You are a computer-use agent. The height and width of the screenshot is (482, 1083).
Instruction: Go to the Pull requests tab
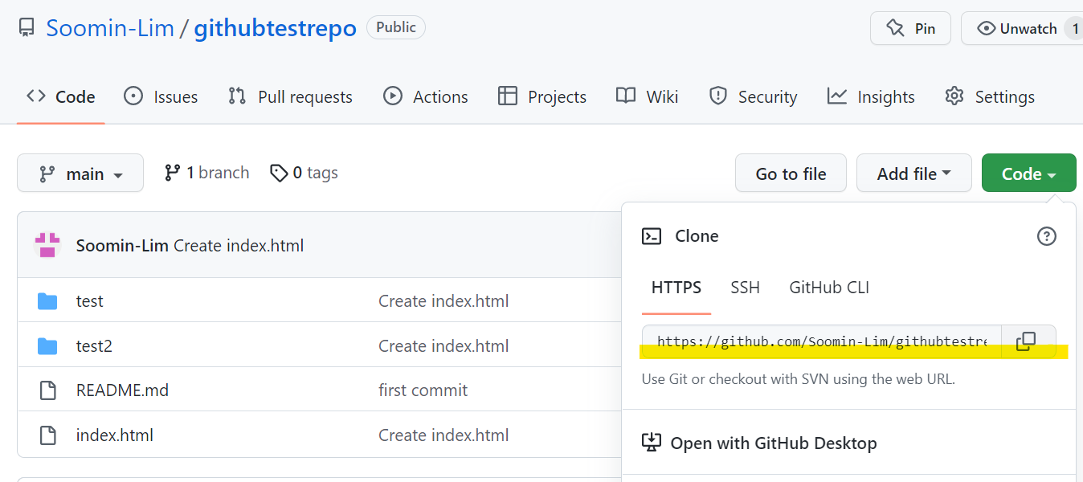coord(290,96)
